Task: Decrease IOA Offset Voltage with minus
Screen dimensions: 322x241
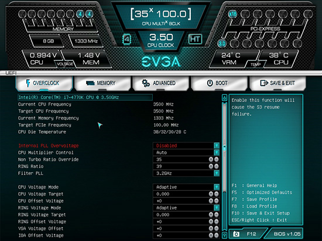Action: click(216, 236)
